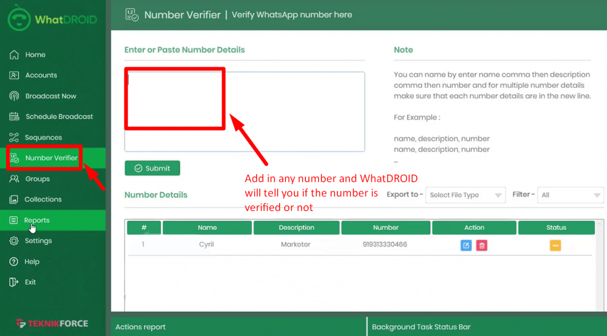Click the Action column header

pos(474,228)
